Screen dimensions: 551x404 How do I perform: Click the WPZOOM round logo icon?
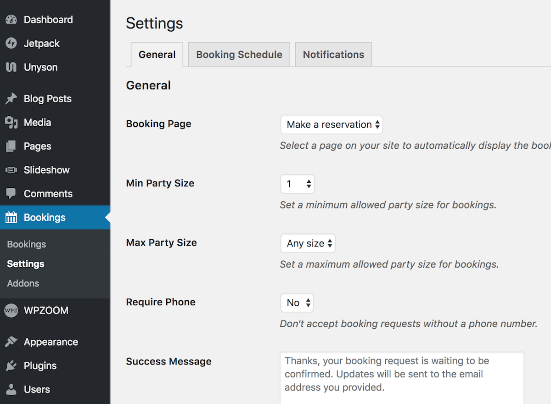[x=11, y=310]
